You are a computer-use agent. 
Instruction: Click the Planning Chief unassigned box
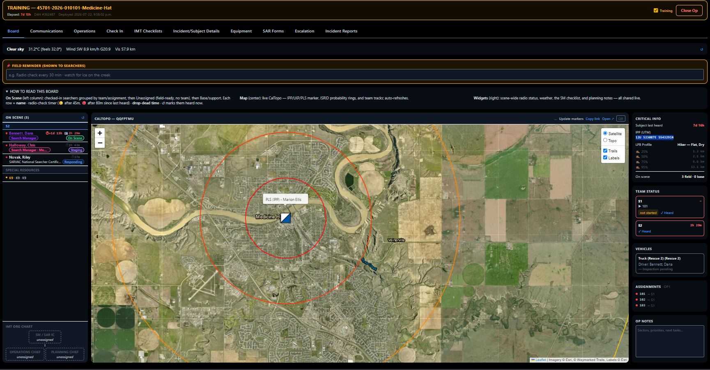pos(65,354)
